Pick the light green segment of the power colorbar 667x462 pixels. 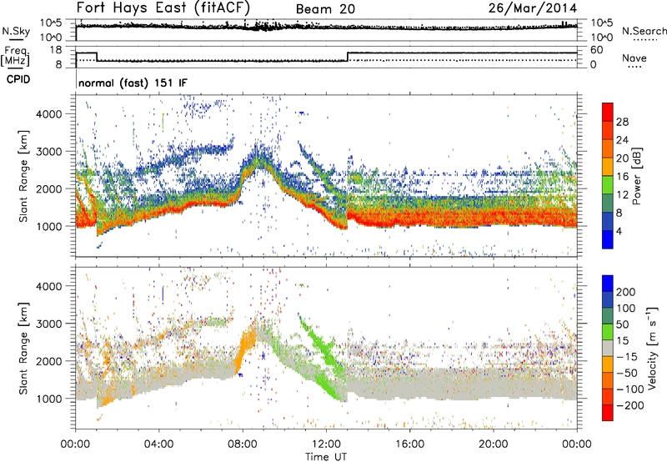[608, 185]
